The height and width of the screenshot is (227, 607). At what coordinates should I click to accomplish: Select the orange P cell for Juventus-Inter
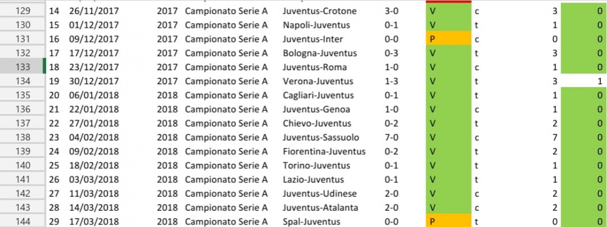(x=449, y=39)
